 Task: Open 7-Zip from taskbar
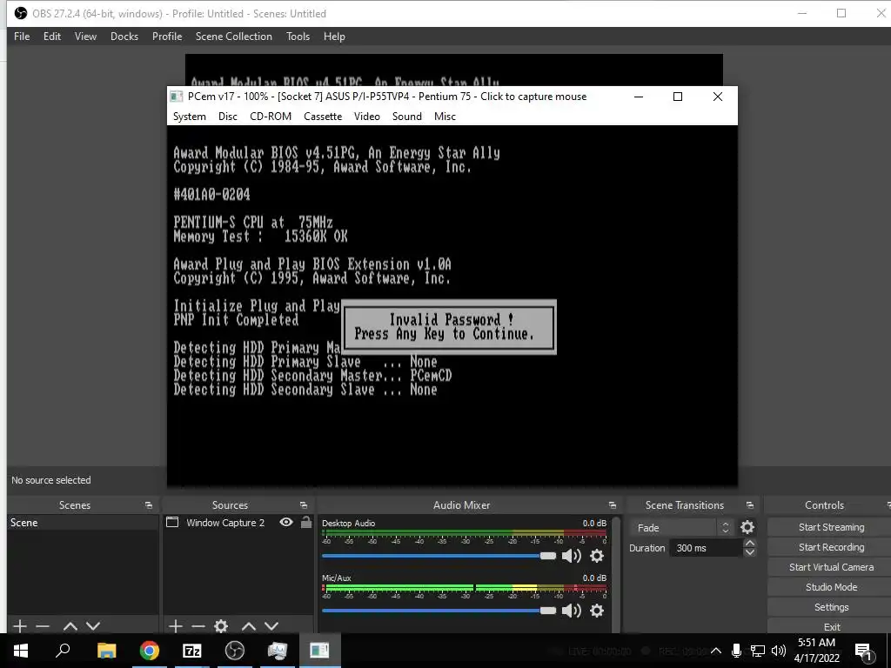pos(191,651)
